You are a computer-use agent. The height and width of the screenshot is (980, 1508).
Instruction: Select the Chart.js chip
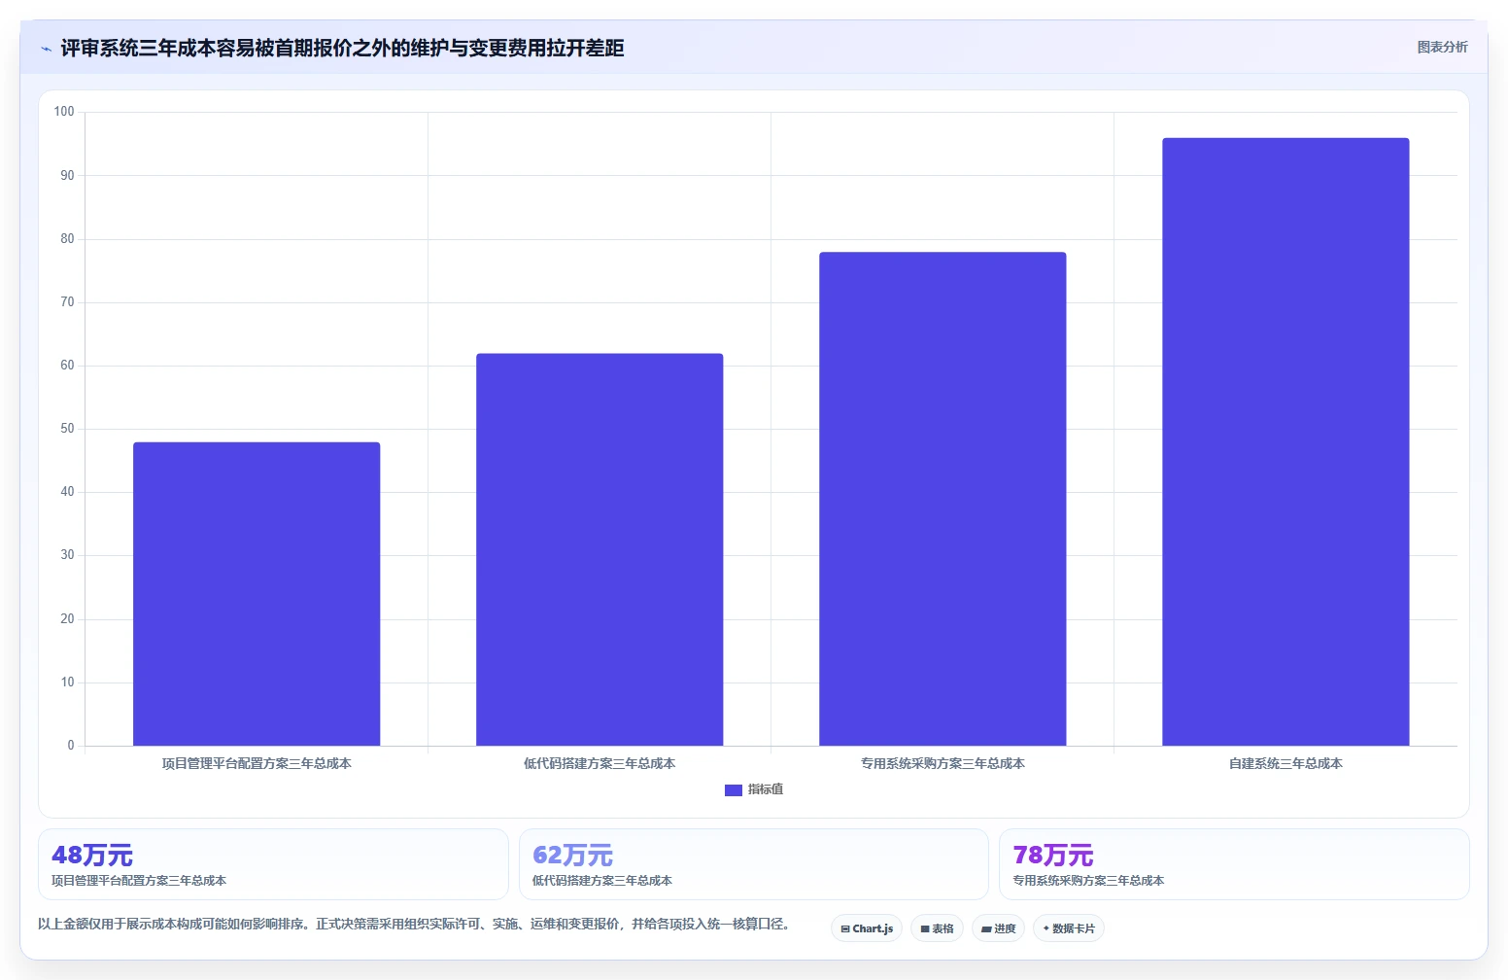(x=867, y=928)
